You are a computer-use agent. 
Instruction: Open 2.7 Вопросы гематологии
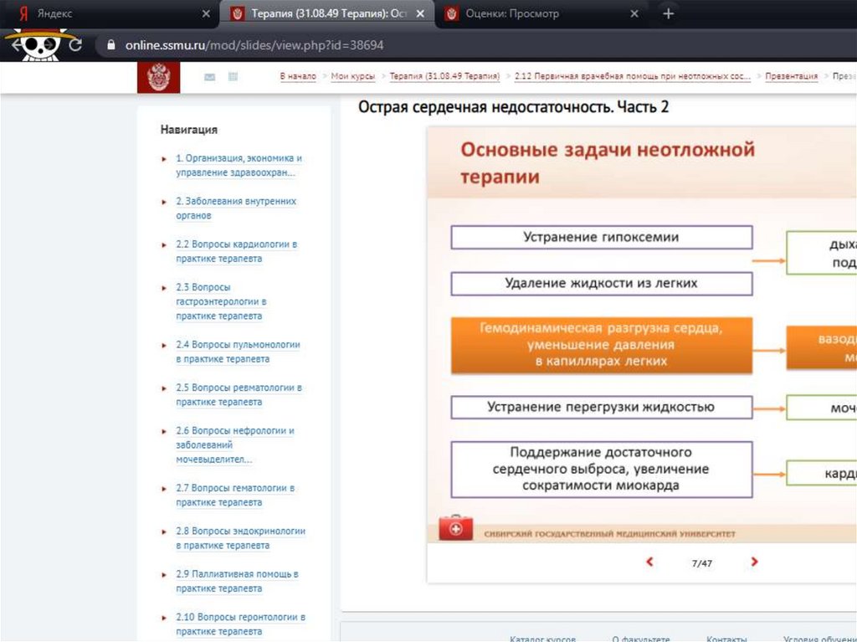pos(235,495)
